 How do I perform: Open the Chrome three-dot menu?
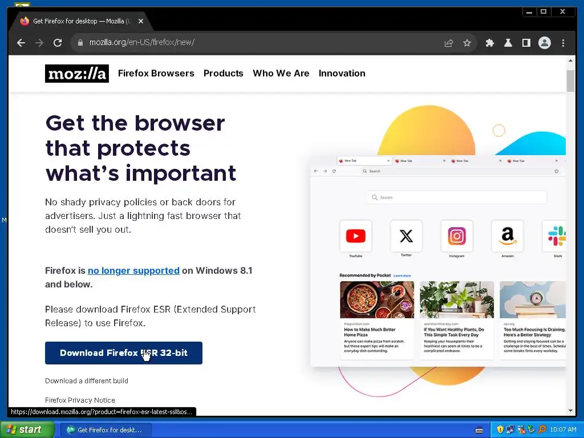click(563, 43)
